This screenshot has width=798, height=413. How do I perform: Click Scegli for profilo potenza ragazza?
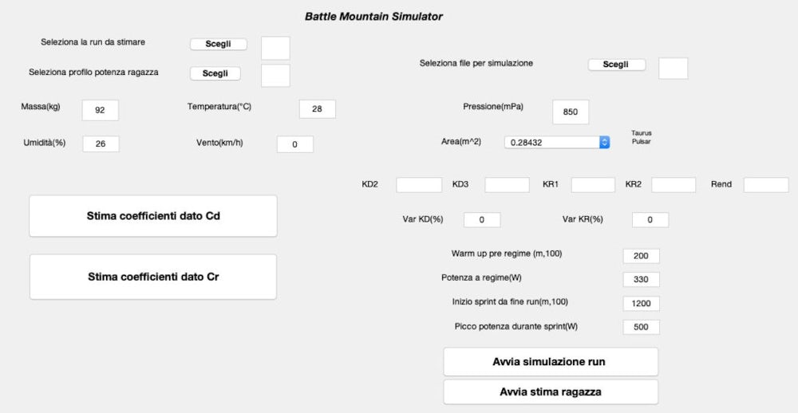click(x=215, y=73)
